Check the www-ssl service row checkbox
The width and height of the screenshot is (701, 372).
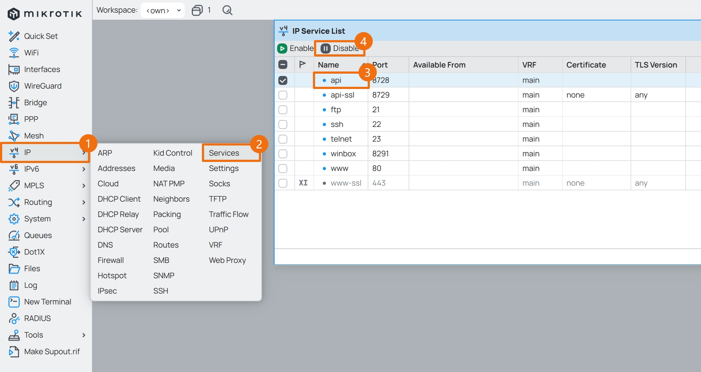pyautogui.click(x=283, y=183)
